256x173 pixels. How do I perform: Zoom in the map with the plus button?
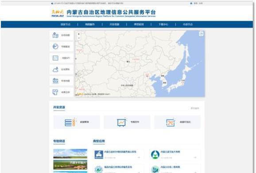pos(79,34)
